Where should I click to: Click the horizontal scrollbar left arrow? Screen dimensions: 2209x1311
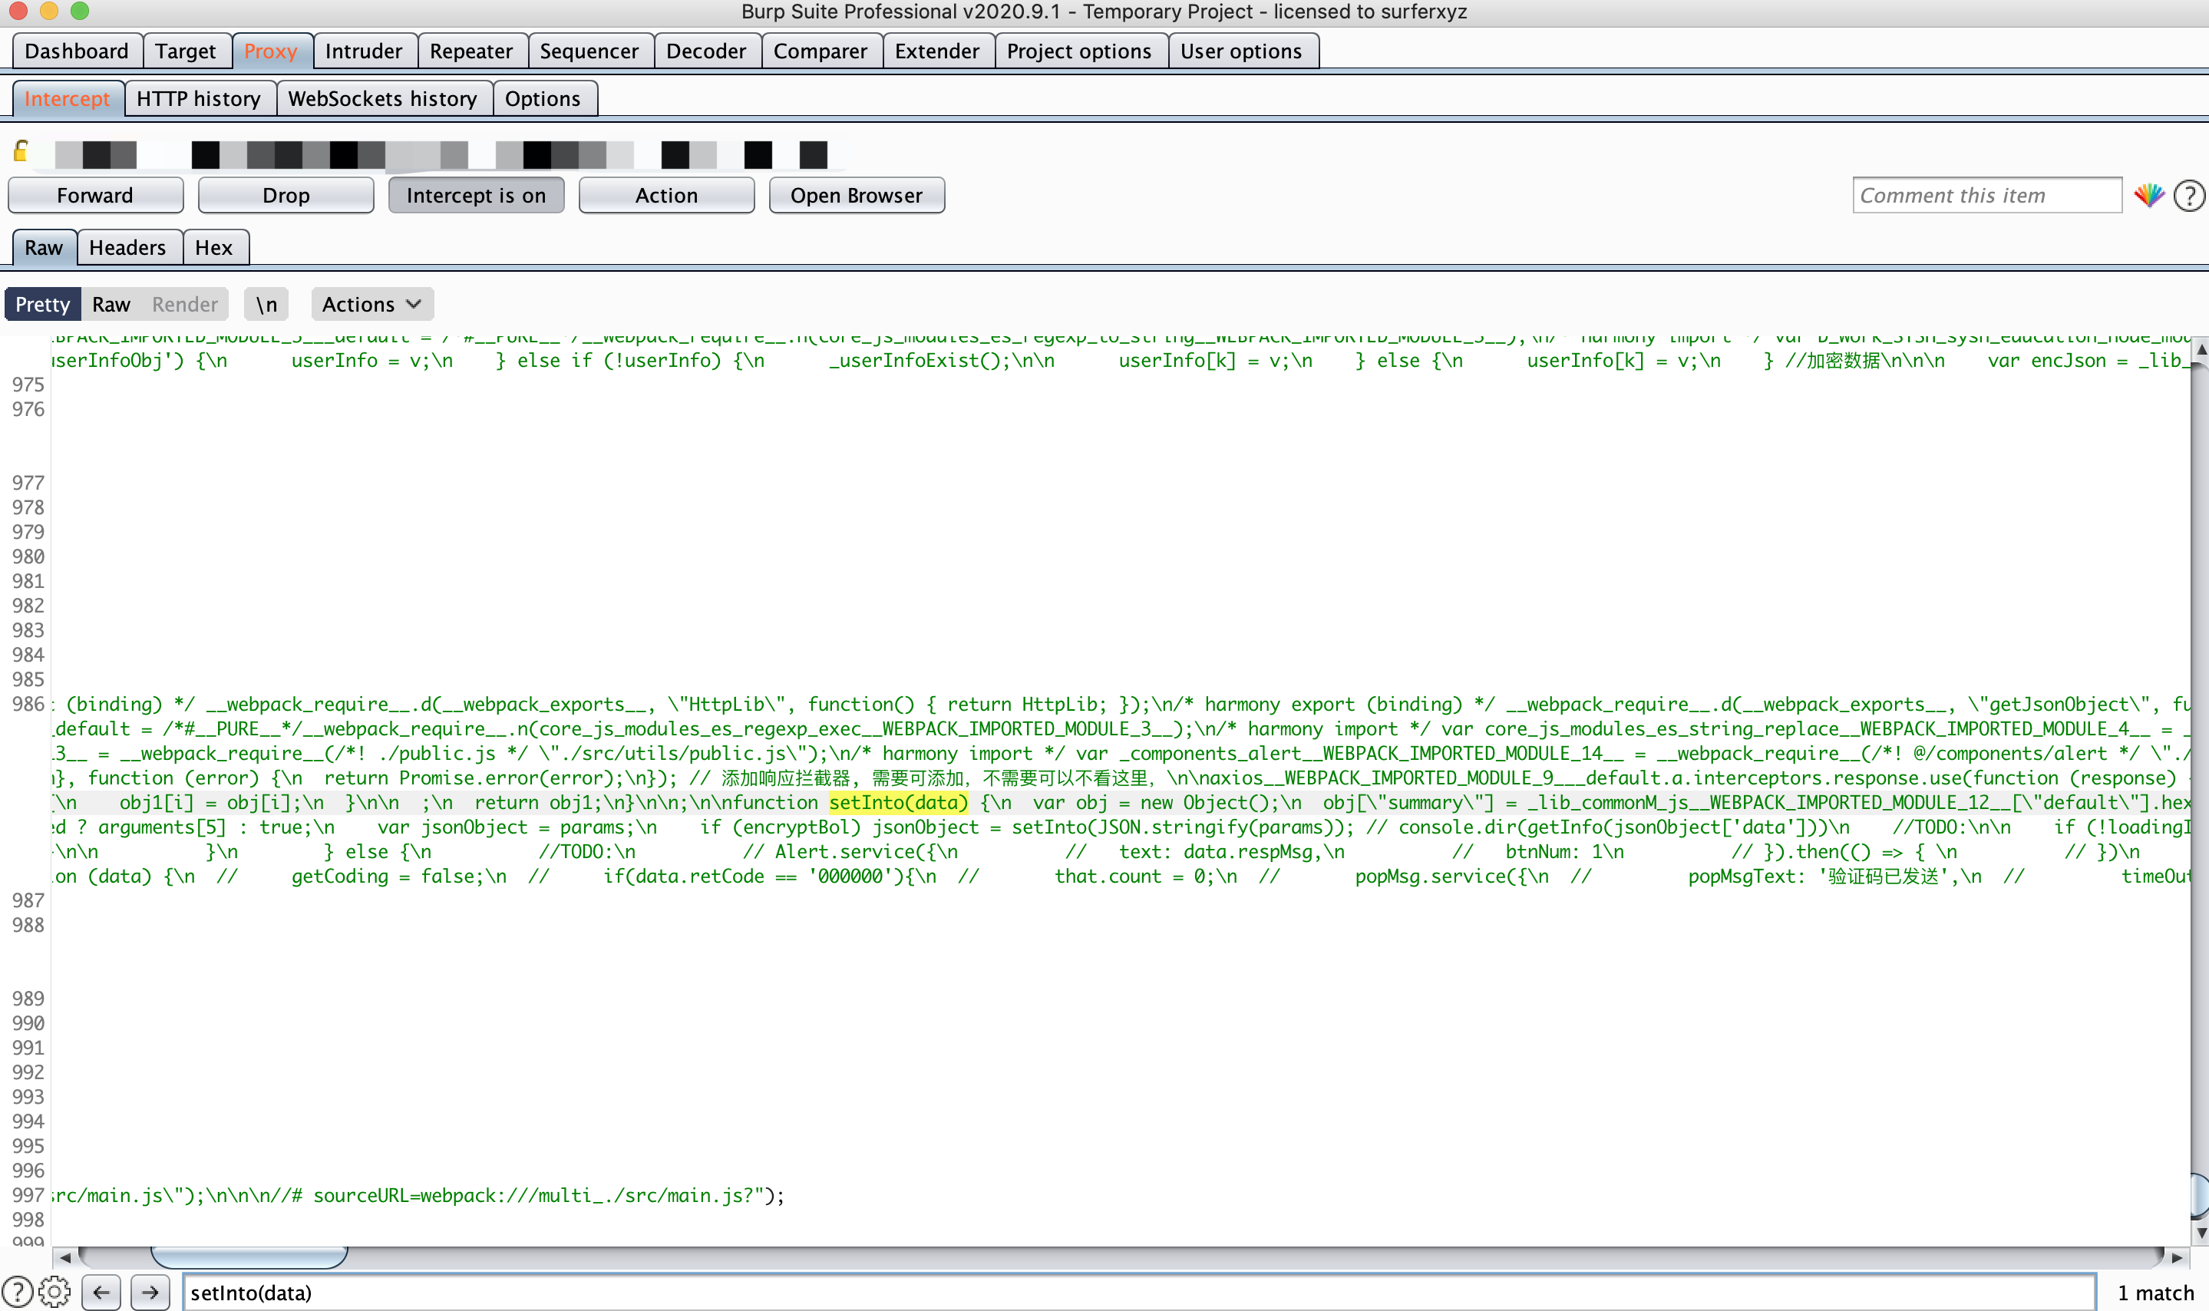pyautogui.click(x=64, y=1257)
